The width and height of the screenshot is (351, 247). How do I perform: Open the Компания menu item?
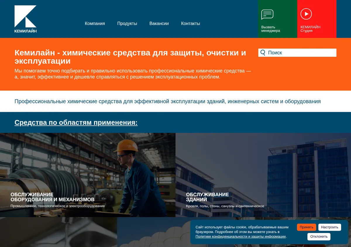[x=95, y=23]
